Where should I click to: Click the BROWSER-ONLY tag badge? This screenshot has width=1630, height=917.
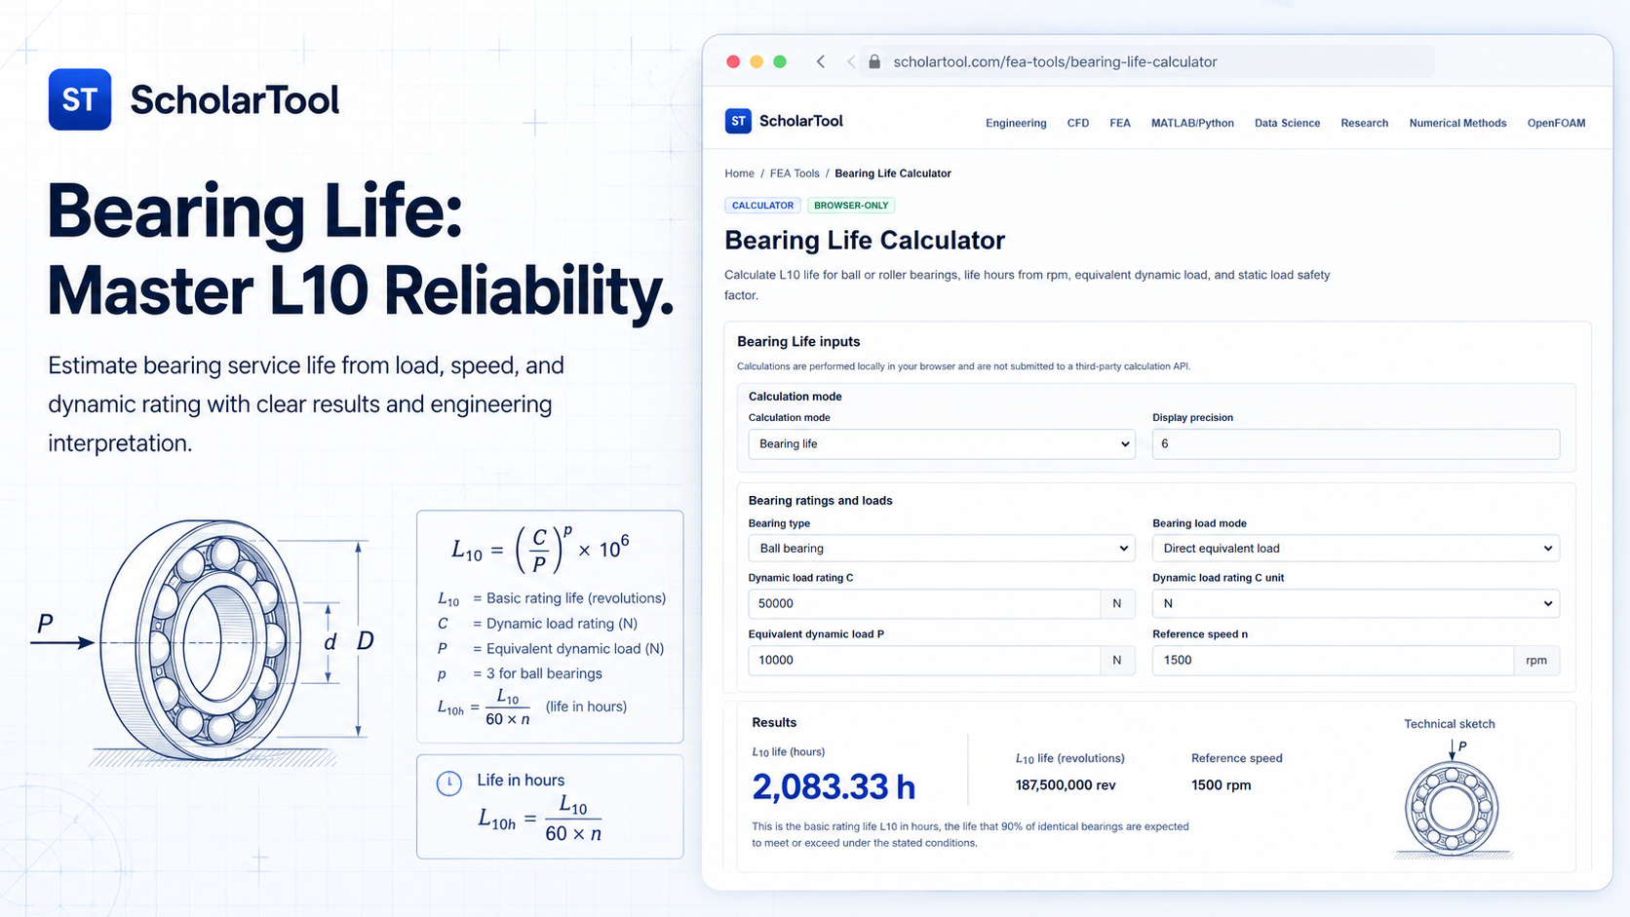point(851,206)
